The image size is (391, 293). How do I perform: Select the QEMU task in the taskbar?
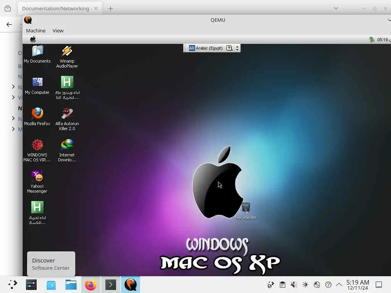point(131,285)
